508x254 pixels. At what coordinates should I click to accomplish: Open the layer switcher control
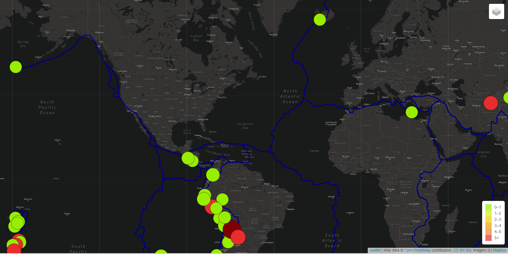[496, 11]
